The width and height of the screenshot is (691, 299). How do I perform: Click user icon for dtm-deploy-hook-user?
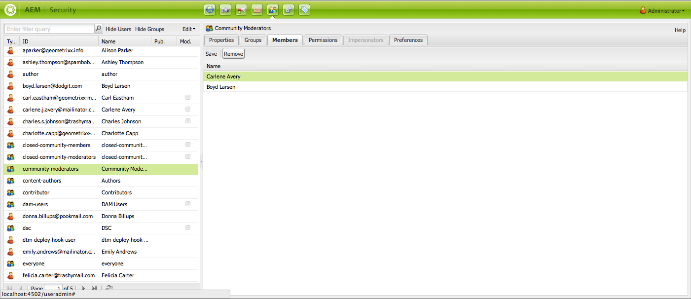click(x=10, y=240)
